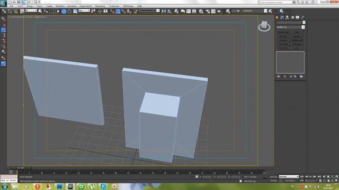The height and width of the screenshot is (190, 339).
Task: Click the Key Filters button
Action: 290,180
